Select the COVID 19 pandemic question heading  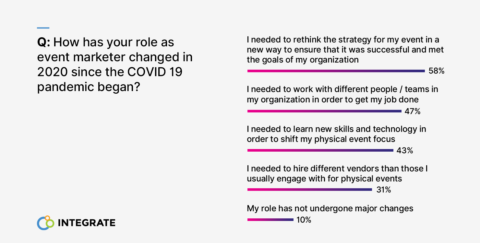pyautogui.click(x=115, y=64)
